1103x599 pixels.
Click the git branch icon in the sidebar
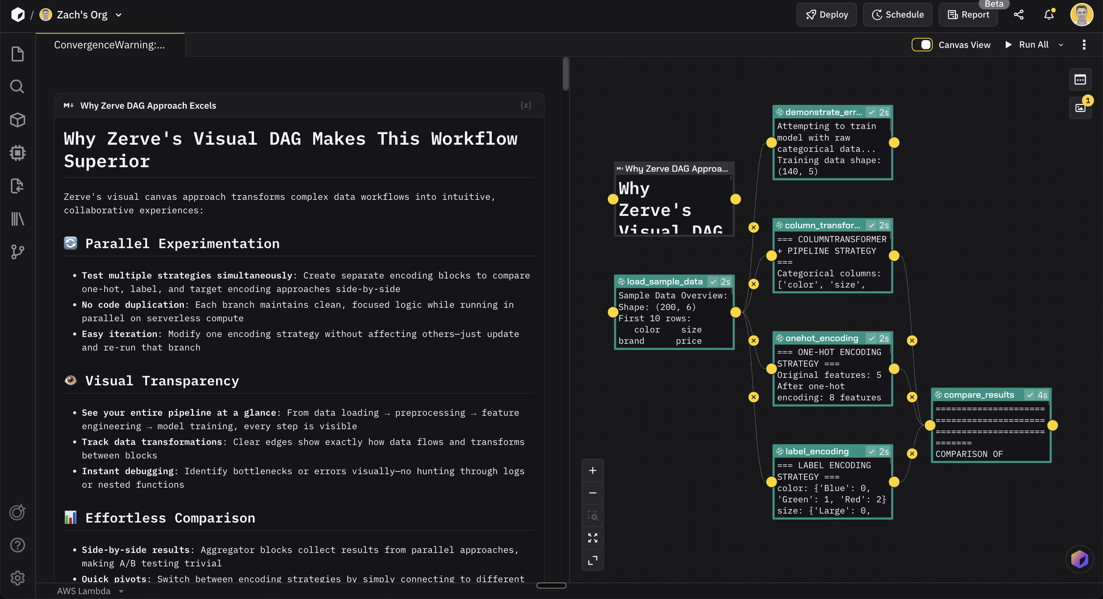[17, 251]
